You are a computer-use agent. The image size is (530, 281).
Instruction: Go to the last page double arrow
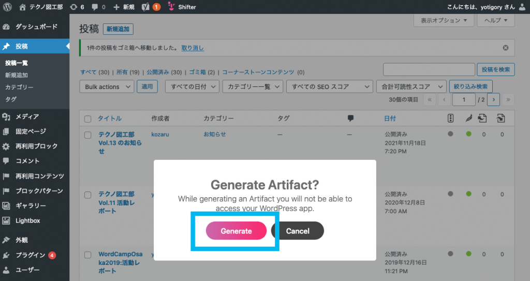coord(508,99)
